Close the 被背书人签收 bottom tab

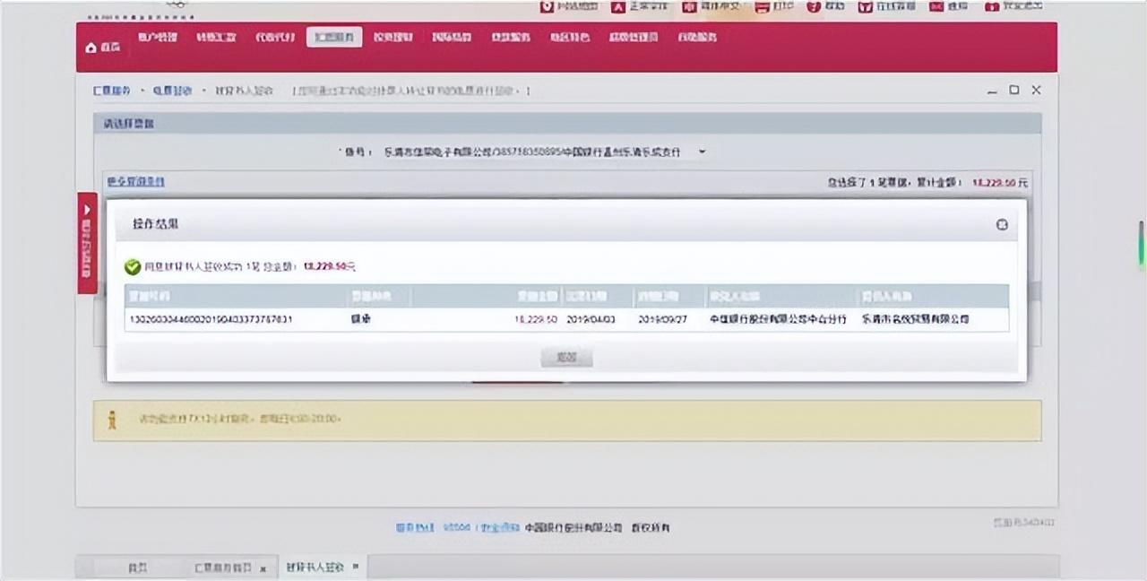point(356,567)
